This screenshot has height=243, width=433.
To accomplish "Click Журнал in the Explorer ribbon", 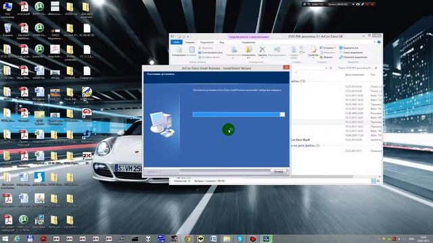I will [326, 57].
